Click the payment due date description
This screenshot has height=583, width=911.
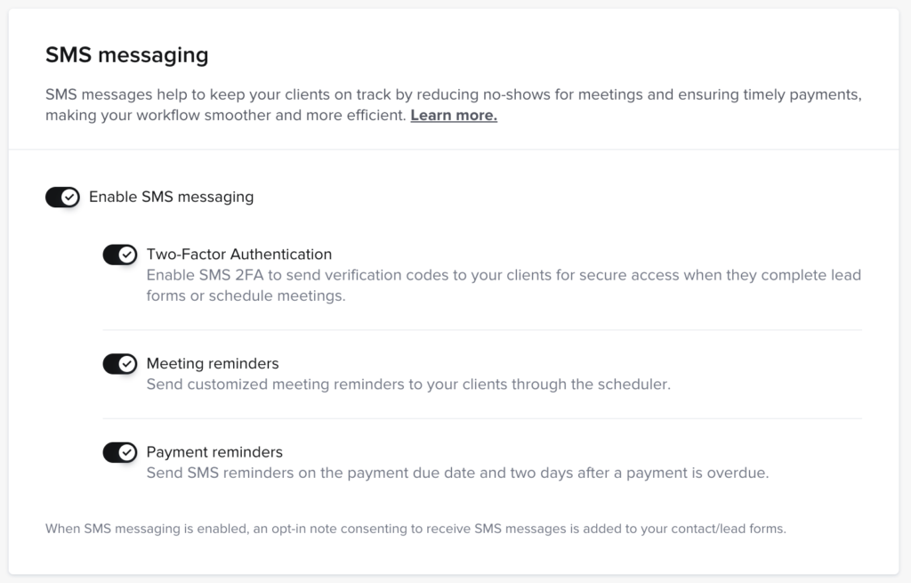[x=457, y=474]
